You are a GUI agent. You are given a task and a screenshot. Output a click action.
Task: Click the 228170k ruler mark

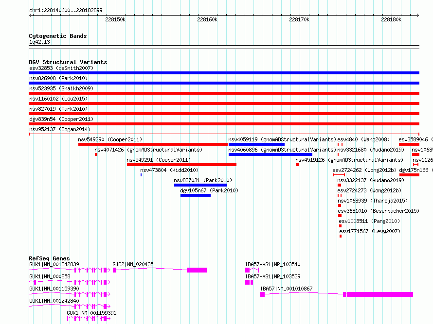pos(299,19)
